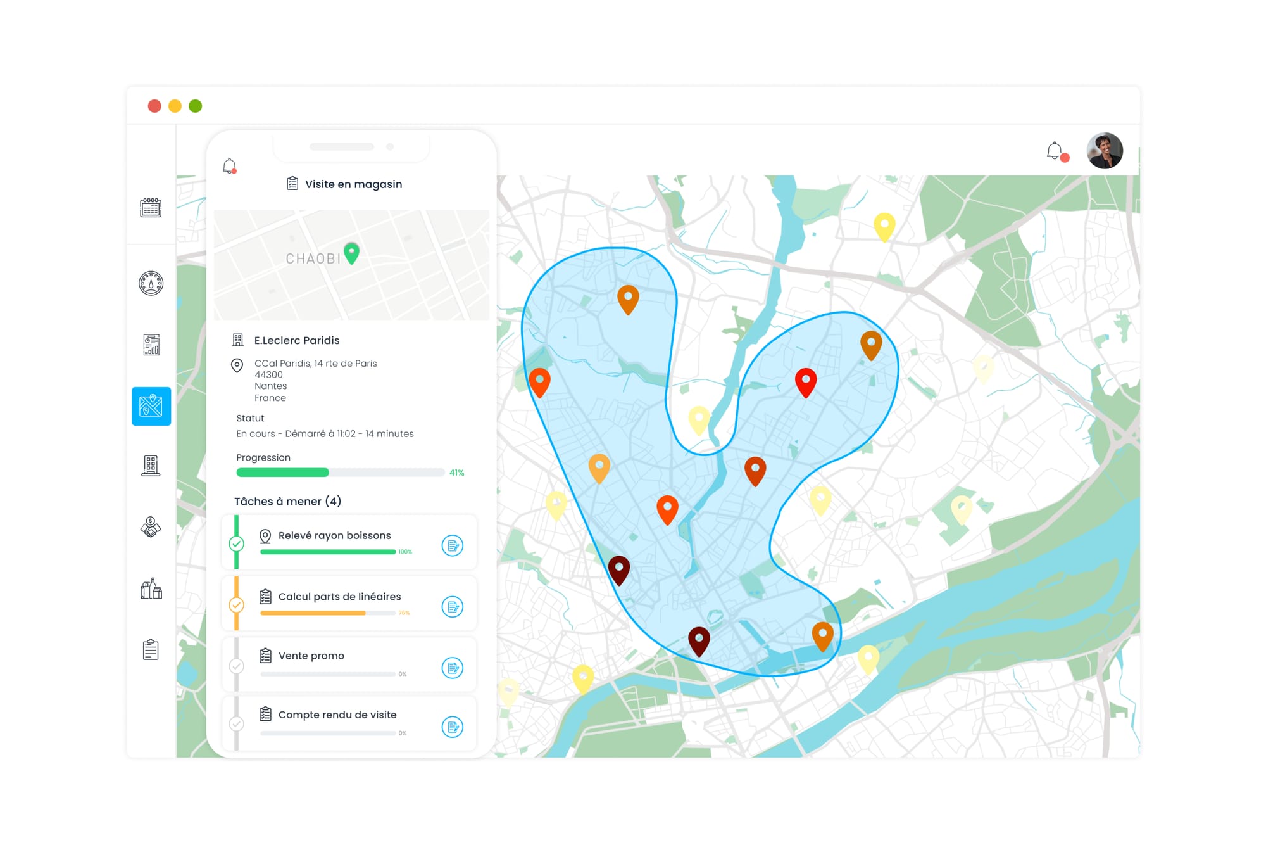Viewport: 1266px width, 845px height.
Task: Open the stores building icon in sidebar
Action: pos(151,466)
